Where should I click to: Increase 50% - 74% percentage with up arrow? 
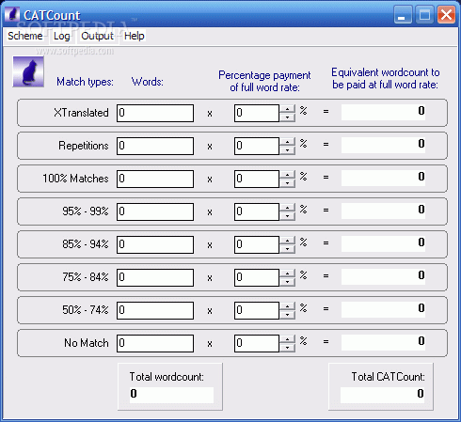coord(287,306)
